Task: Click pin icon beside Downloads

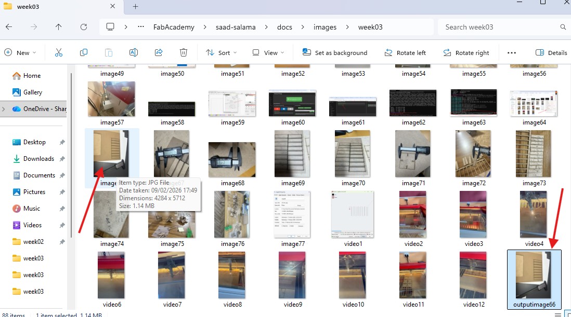Action: click(62, 159)
